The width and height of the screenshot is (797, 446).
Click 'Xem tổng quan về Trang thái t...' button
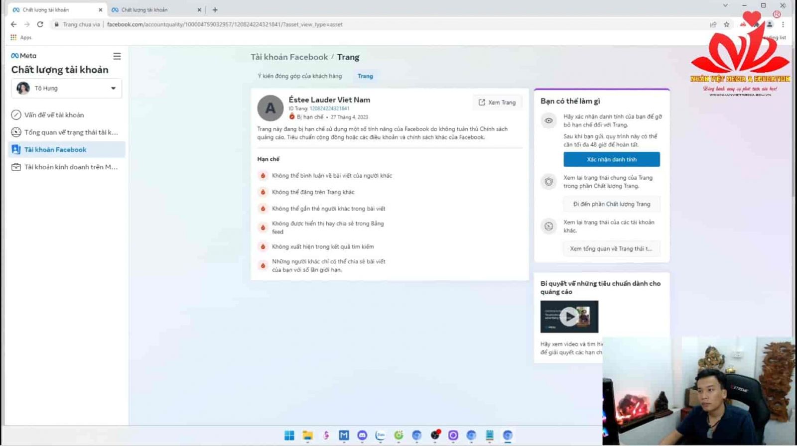pyautogui.click(x=612, y=248)
